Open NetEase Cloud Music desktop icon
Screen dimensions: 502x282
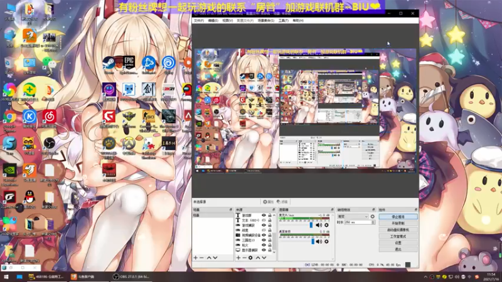(50, 118)
